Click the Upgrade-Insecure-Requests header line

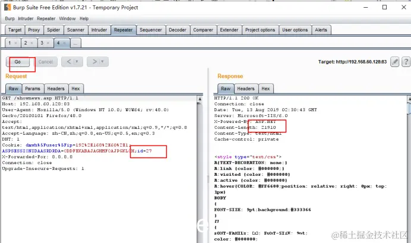[x=43, y=169]
